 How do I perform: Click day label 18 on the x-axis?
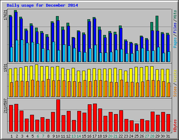coord(100,136)
